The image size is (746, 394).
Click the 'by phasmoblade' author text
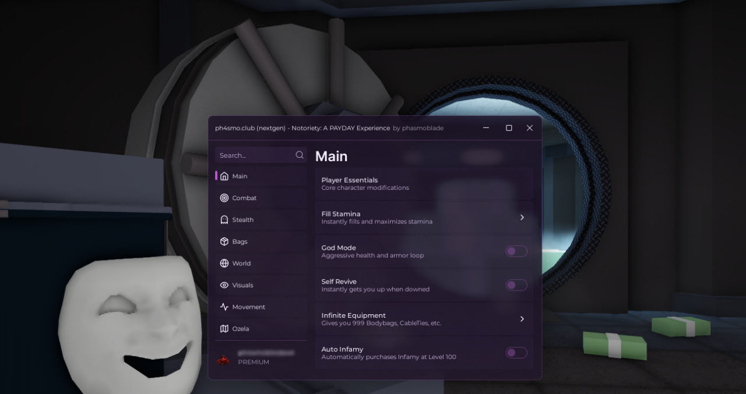click(x=418, y=128)
